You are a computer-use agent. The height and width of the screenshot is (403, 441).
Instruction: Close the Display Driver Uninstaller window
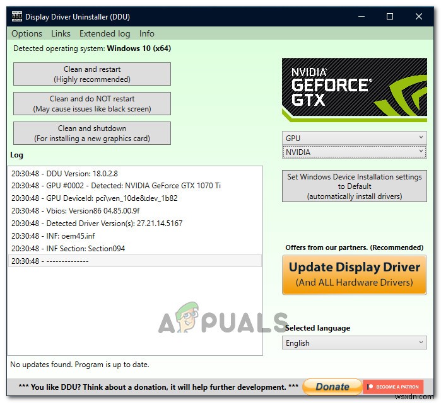pyautogui.click(x=419, y=16)
